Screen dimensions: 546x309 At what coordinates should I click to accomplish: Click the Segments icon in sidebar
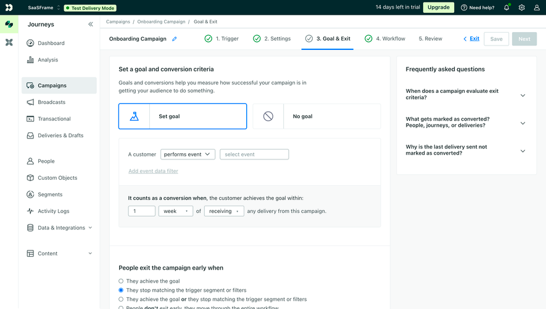point(30,195)
